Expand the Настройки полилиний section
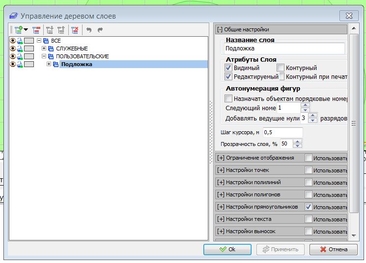 point(221,182)
